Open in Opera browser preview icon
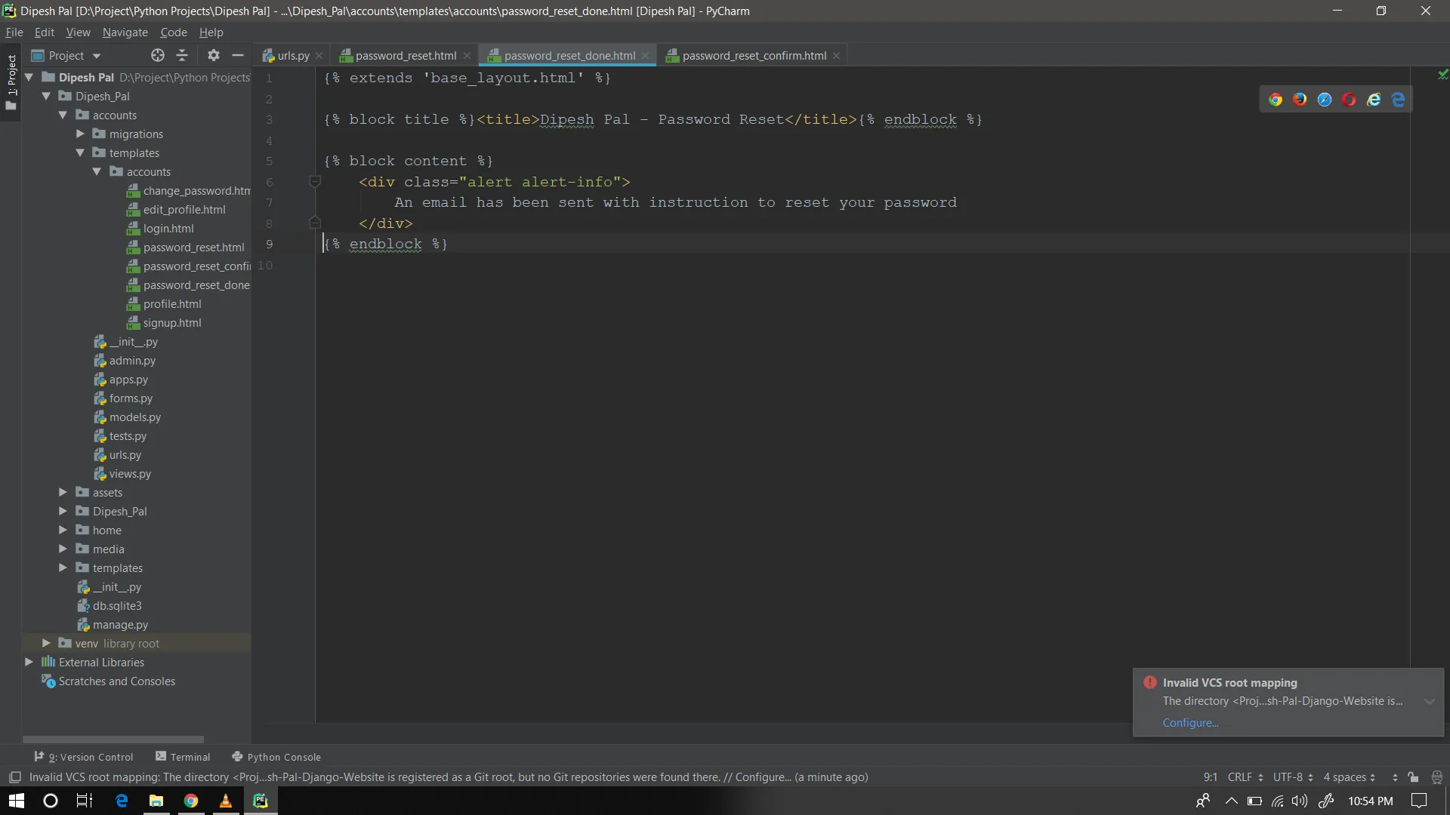Viewport: 1450px width, 815px height. point(1349,100)
